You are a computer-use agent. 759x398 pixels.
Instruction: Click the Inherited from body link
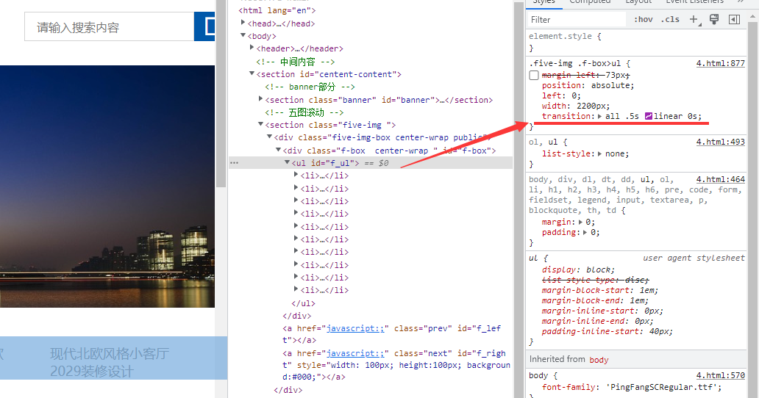(599, 360)
